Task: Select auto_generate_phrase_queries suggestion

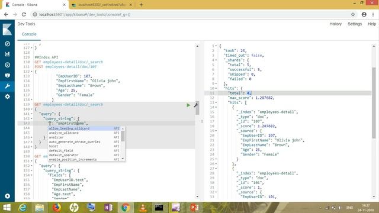Action: [x=84, y=142]
